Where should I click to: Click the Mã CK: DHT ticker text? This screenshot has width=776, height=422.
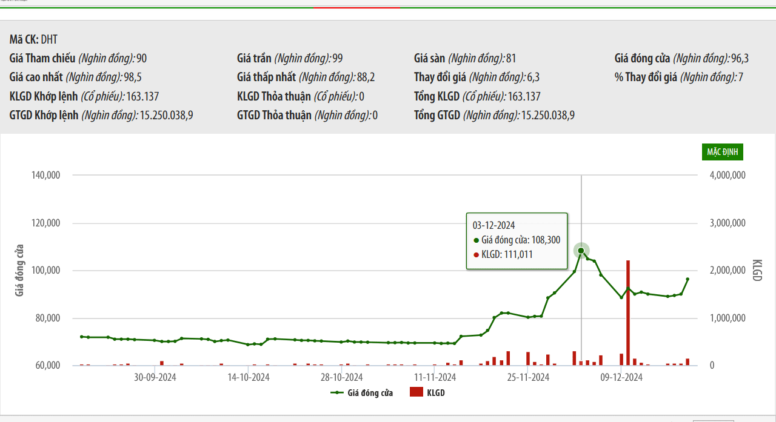coord(33,39)
